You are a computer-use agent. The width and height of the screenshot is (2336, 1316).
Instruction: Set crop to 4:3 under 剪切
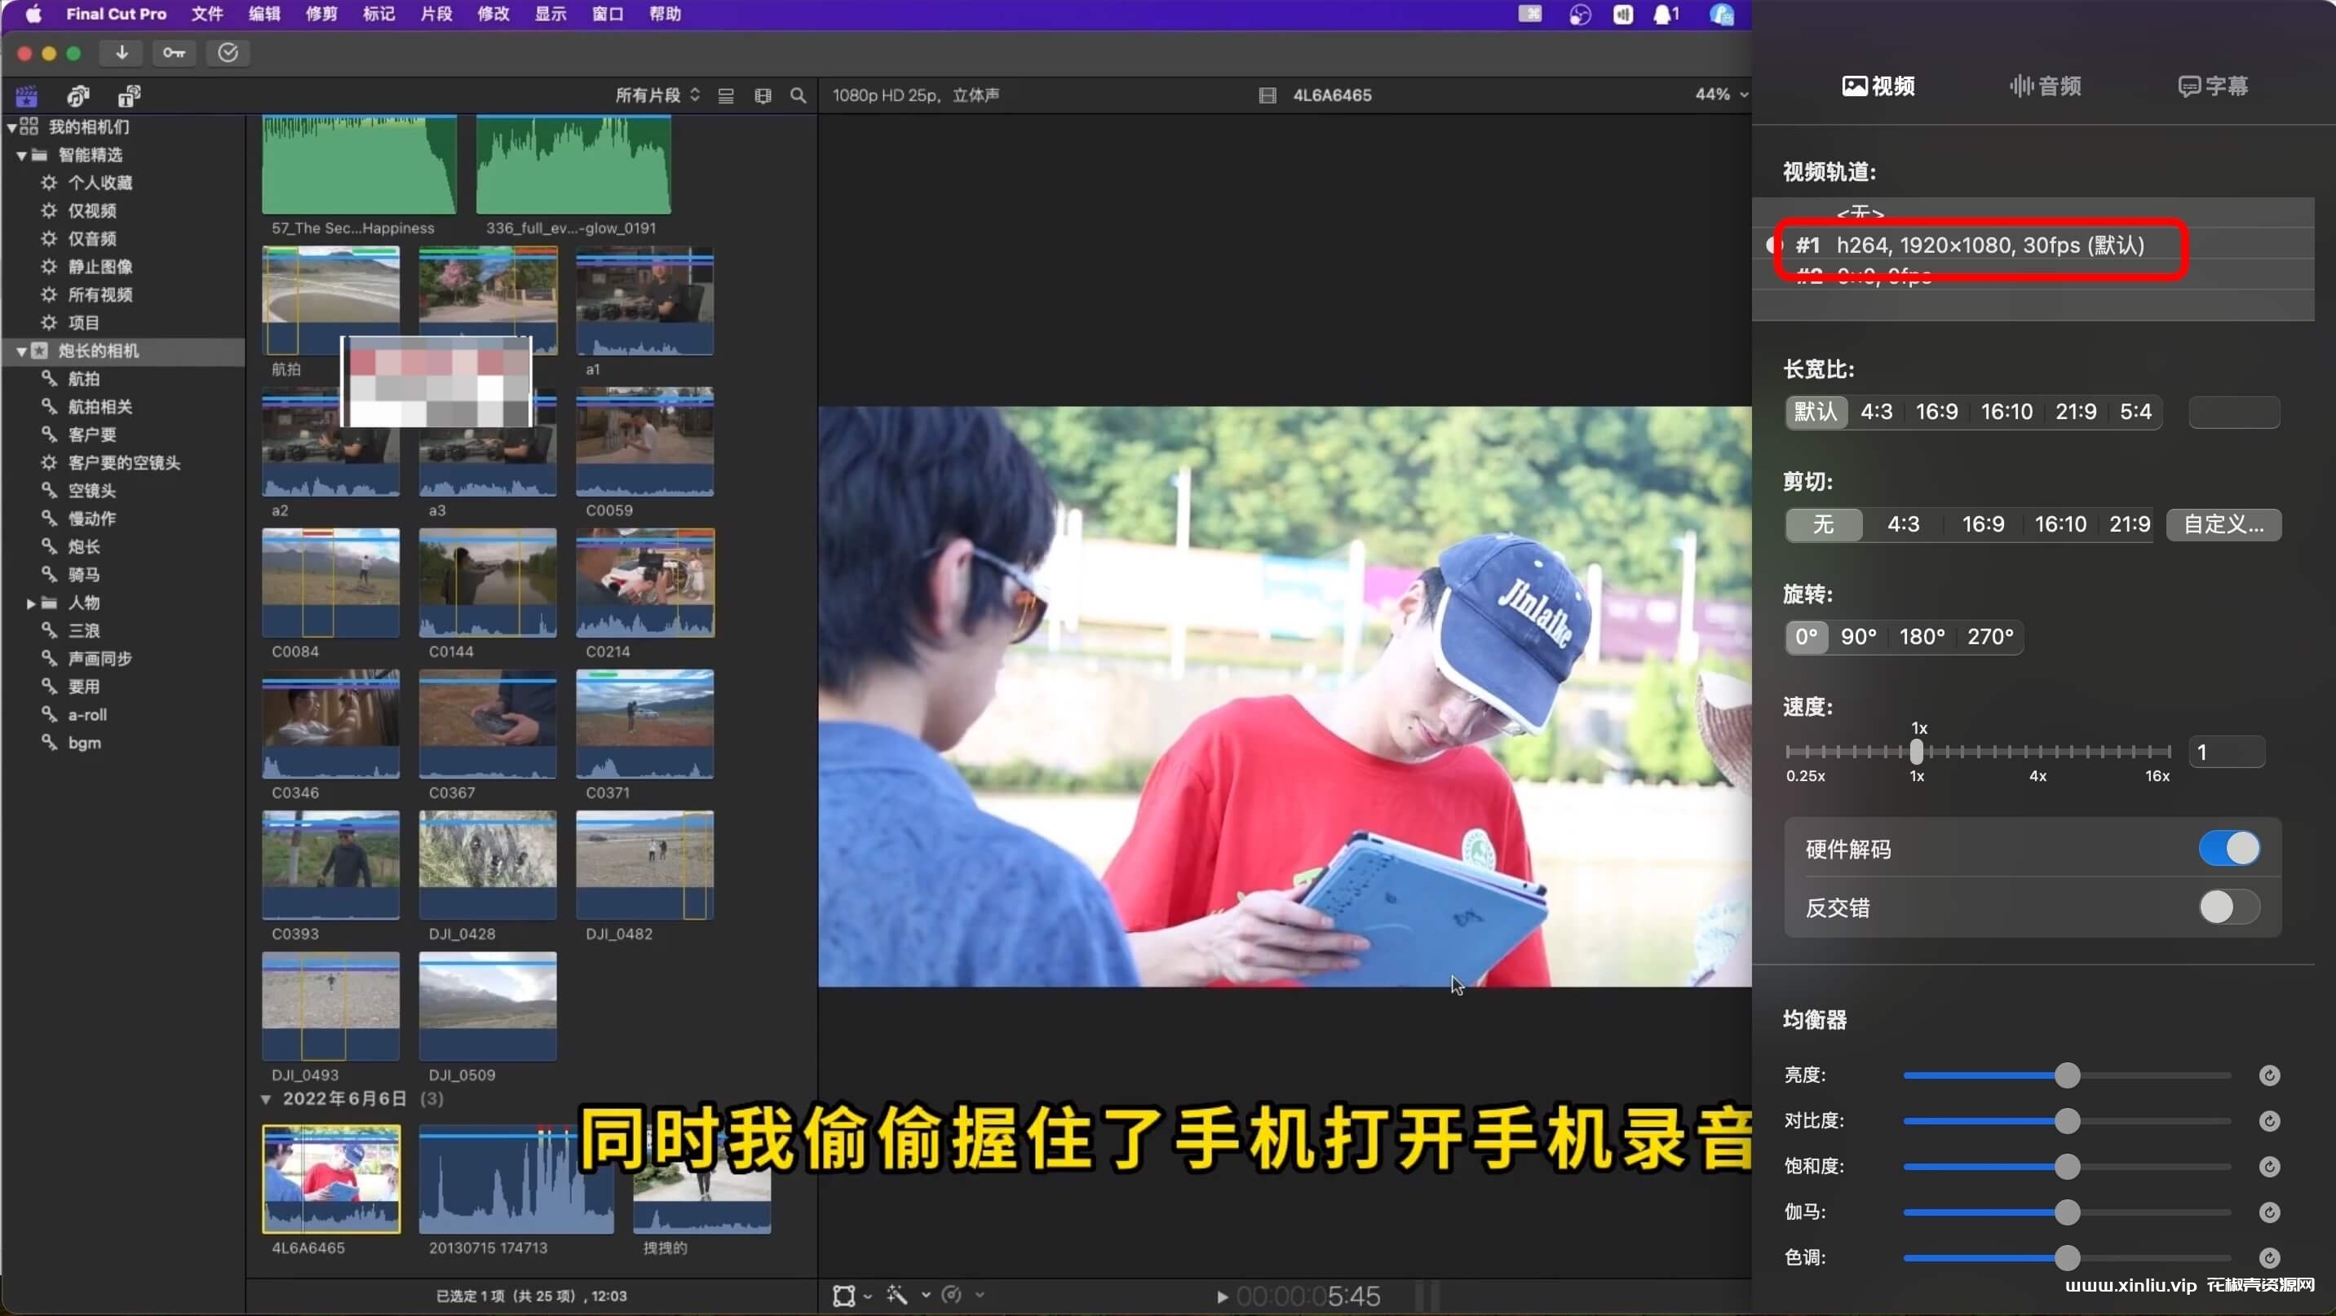click(x=1903, y=525)
